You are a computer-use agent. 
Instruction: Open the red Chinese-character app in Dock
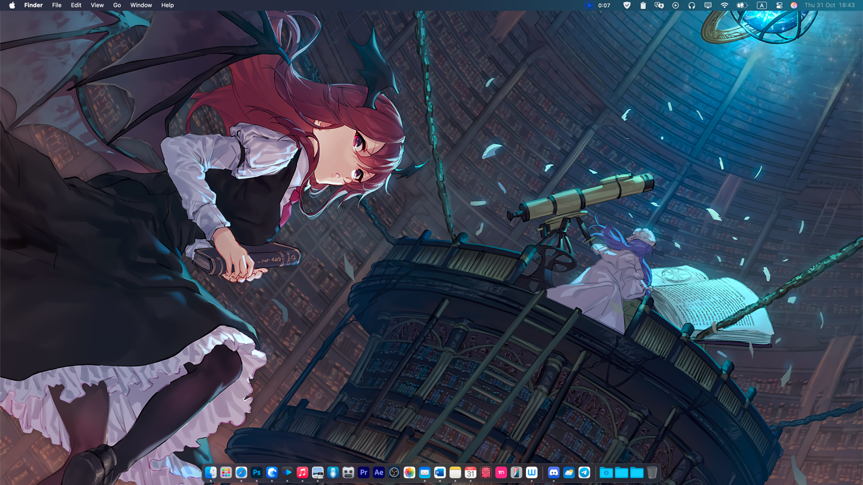click(x=486, y=472)
